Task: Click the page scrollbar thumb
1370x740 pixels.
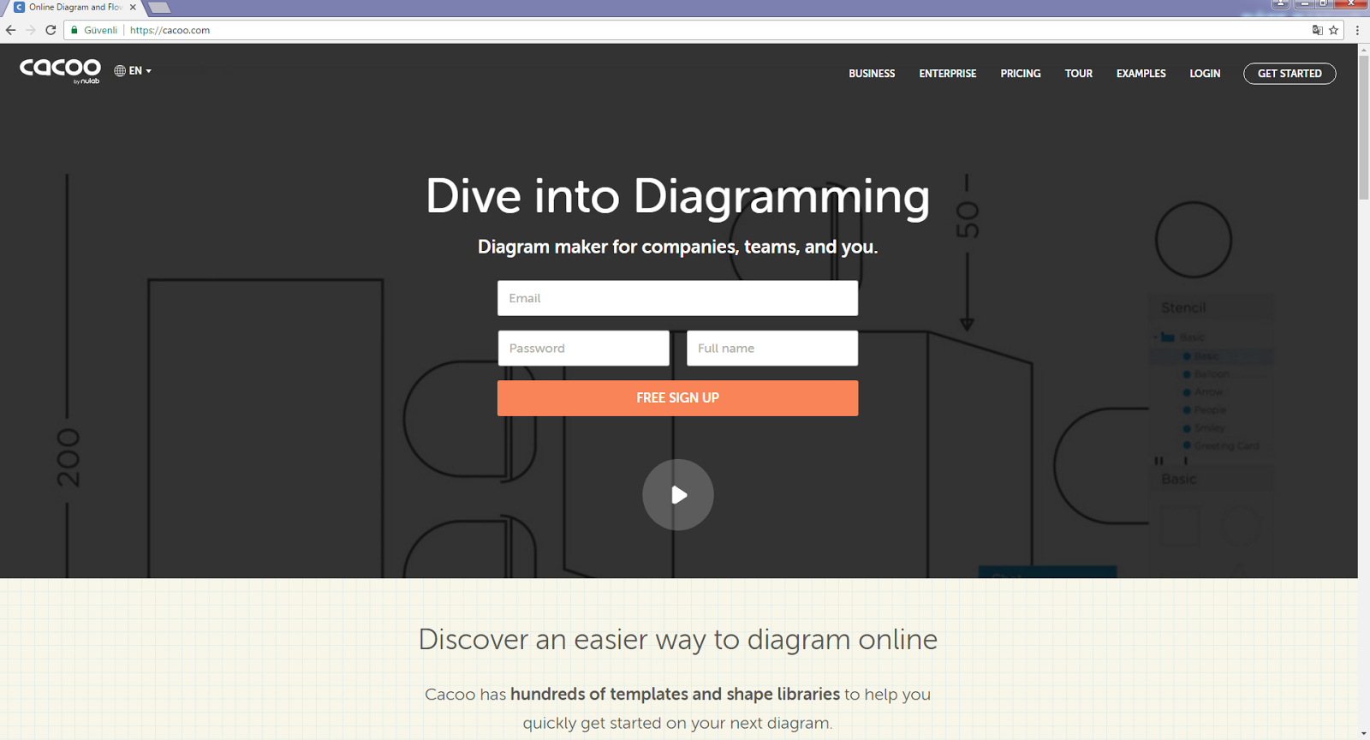Action: 1364,128
